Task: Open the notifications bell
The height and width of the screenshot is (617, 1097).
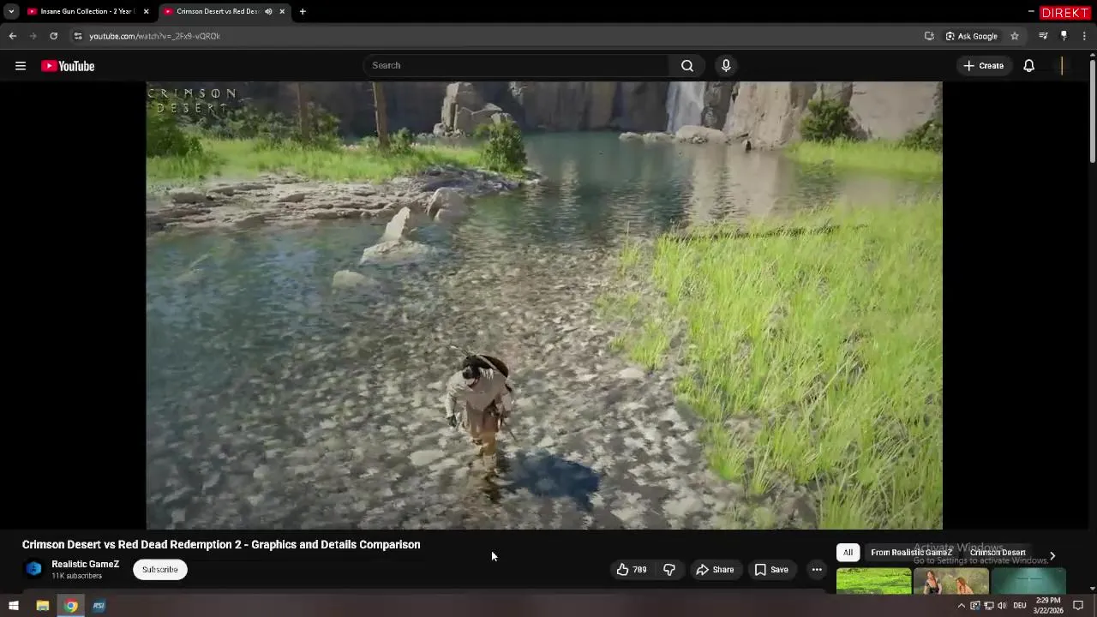Action: [1029, 66]
